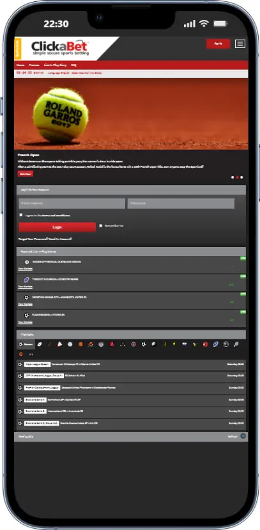Viewport: 260px width, 530px height.
Task: View Markets for Sporting Kansas City match
Action: pos(26,304)
